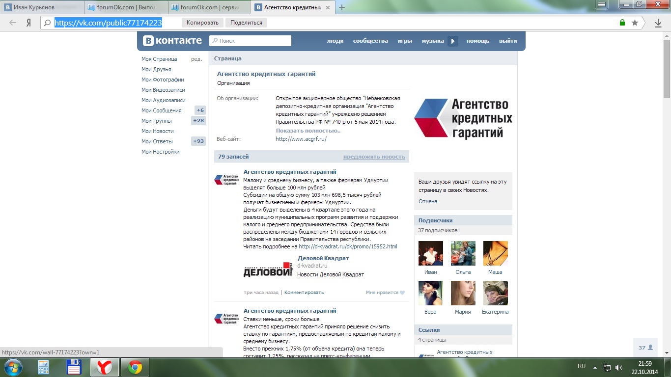Open subscriber Иван's avatar
Viewport: 671px width, 377px height.
[x=431, y=253]
